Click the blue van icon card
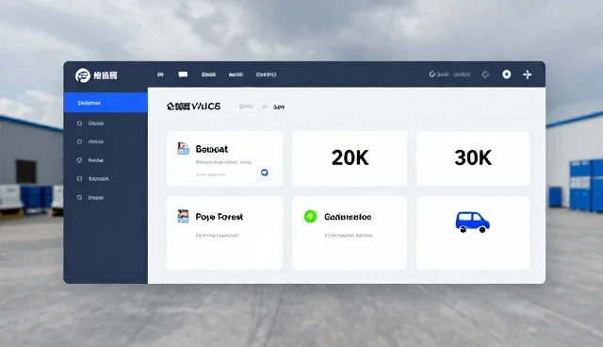 click(473, 233)
